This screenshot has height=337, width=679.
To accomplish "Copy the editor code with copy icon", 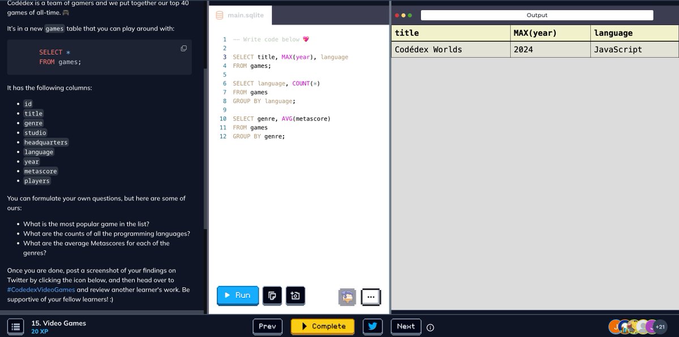I will [x=272, y=295].
